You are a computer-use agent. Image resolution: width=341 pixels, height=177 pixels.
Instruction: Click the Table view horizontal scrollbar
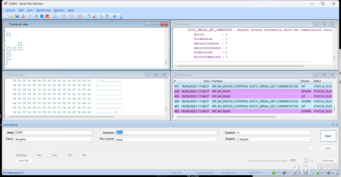click(226, 117)
